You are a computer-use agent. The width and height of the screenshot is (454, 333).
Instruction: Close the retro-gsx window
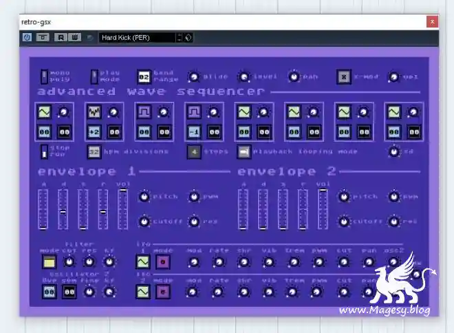tap(432, 22)
